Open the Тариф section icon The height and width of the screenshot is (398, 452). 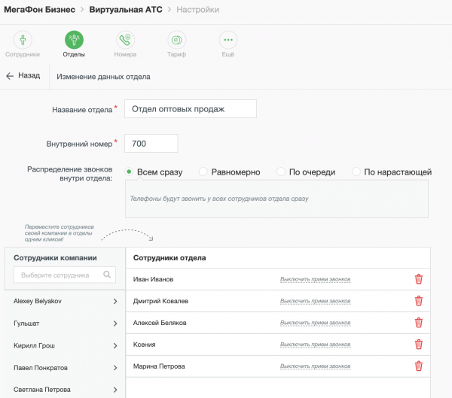coord(176,40)
